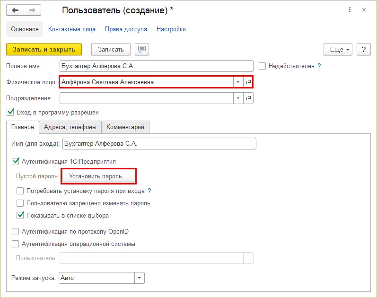377x298 pixels.
Task: Open the Настройки section
Action: click(171, 29)
